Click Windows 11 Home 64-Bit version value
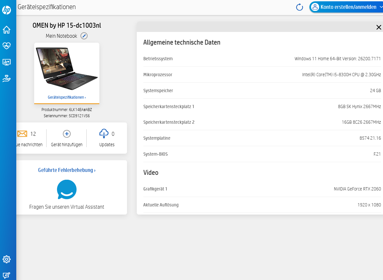This screenshot has height=280, width=383. tap(337, 59)
